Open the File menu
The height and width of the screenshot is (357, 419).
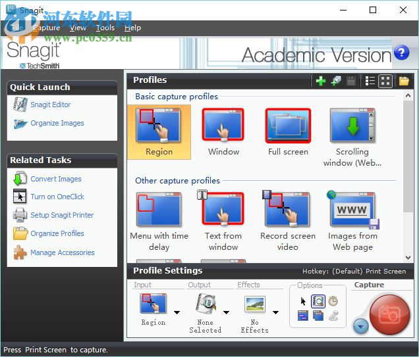[x=16, y=28]
